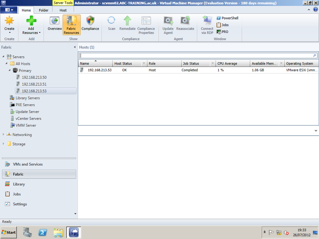Select Library Servers in tree
The image size is (319, 239).
coord(28,98)
